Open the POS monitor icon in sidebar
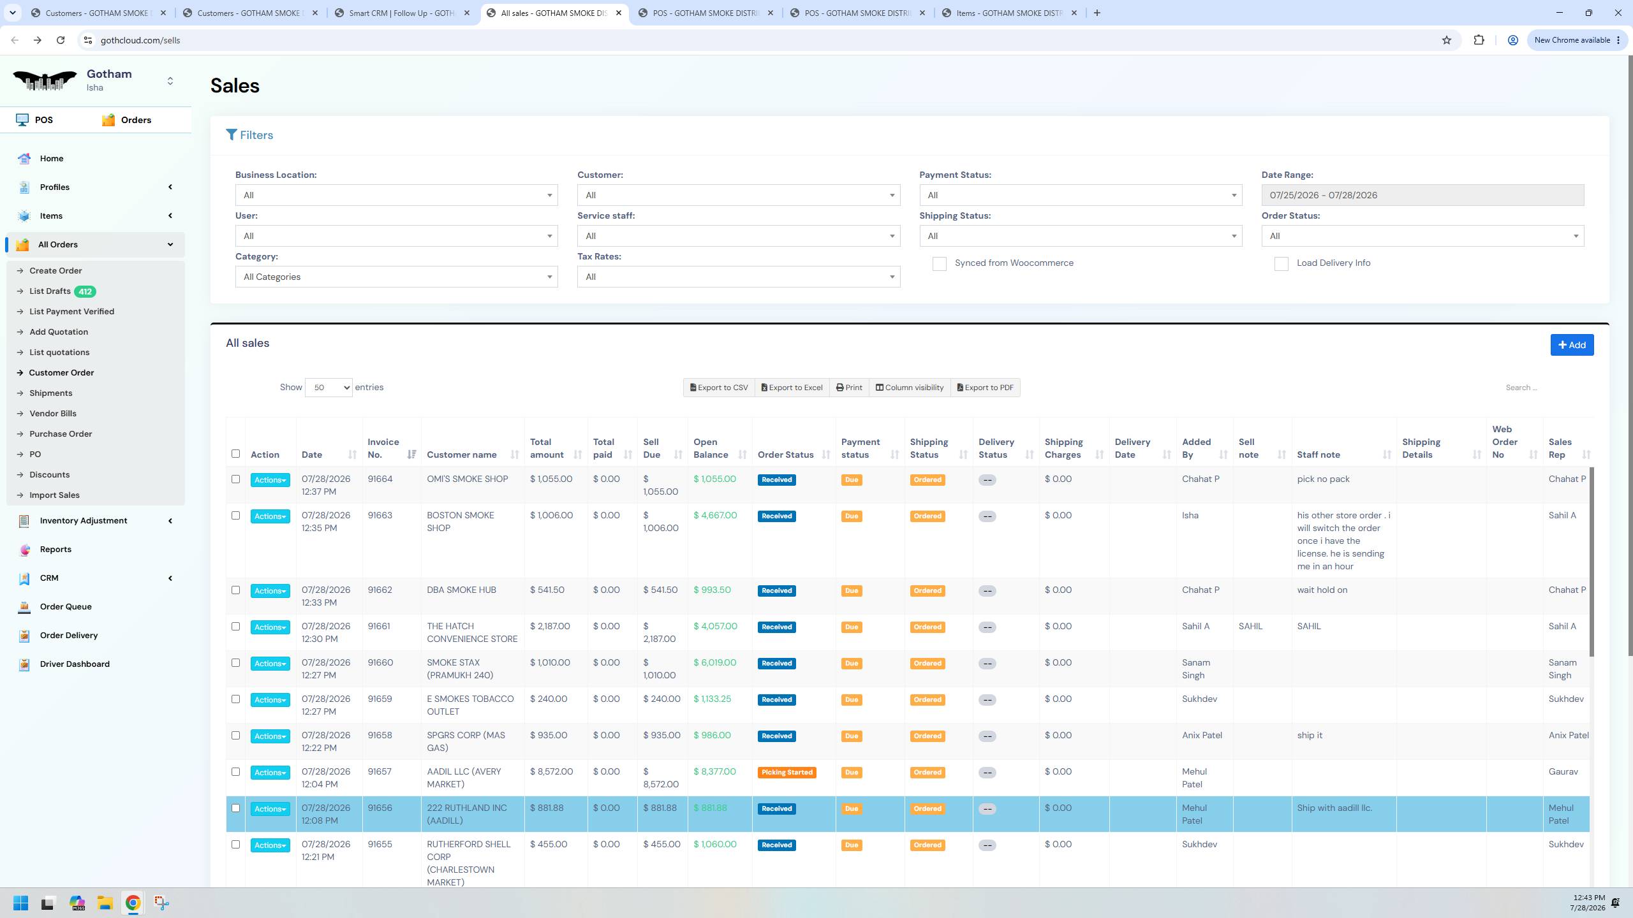1633x918 pixels. click(x=22, y=120)
